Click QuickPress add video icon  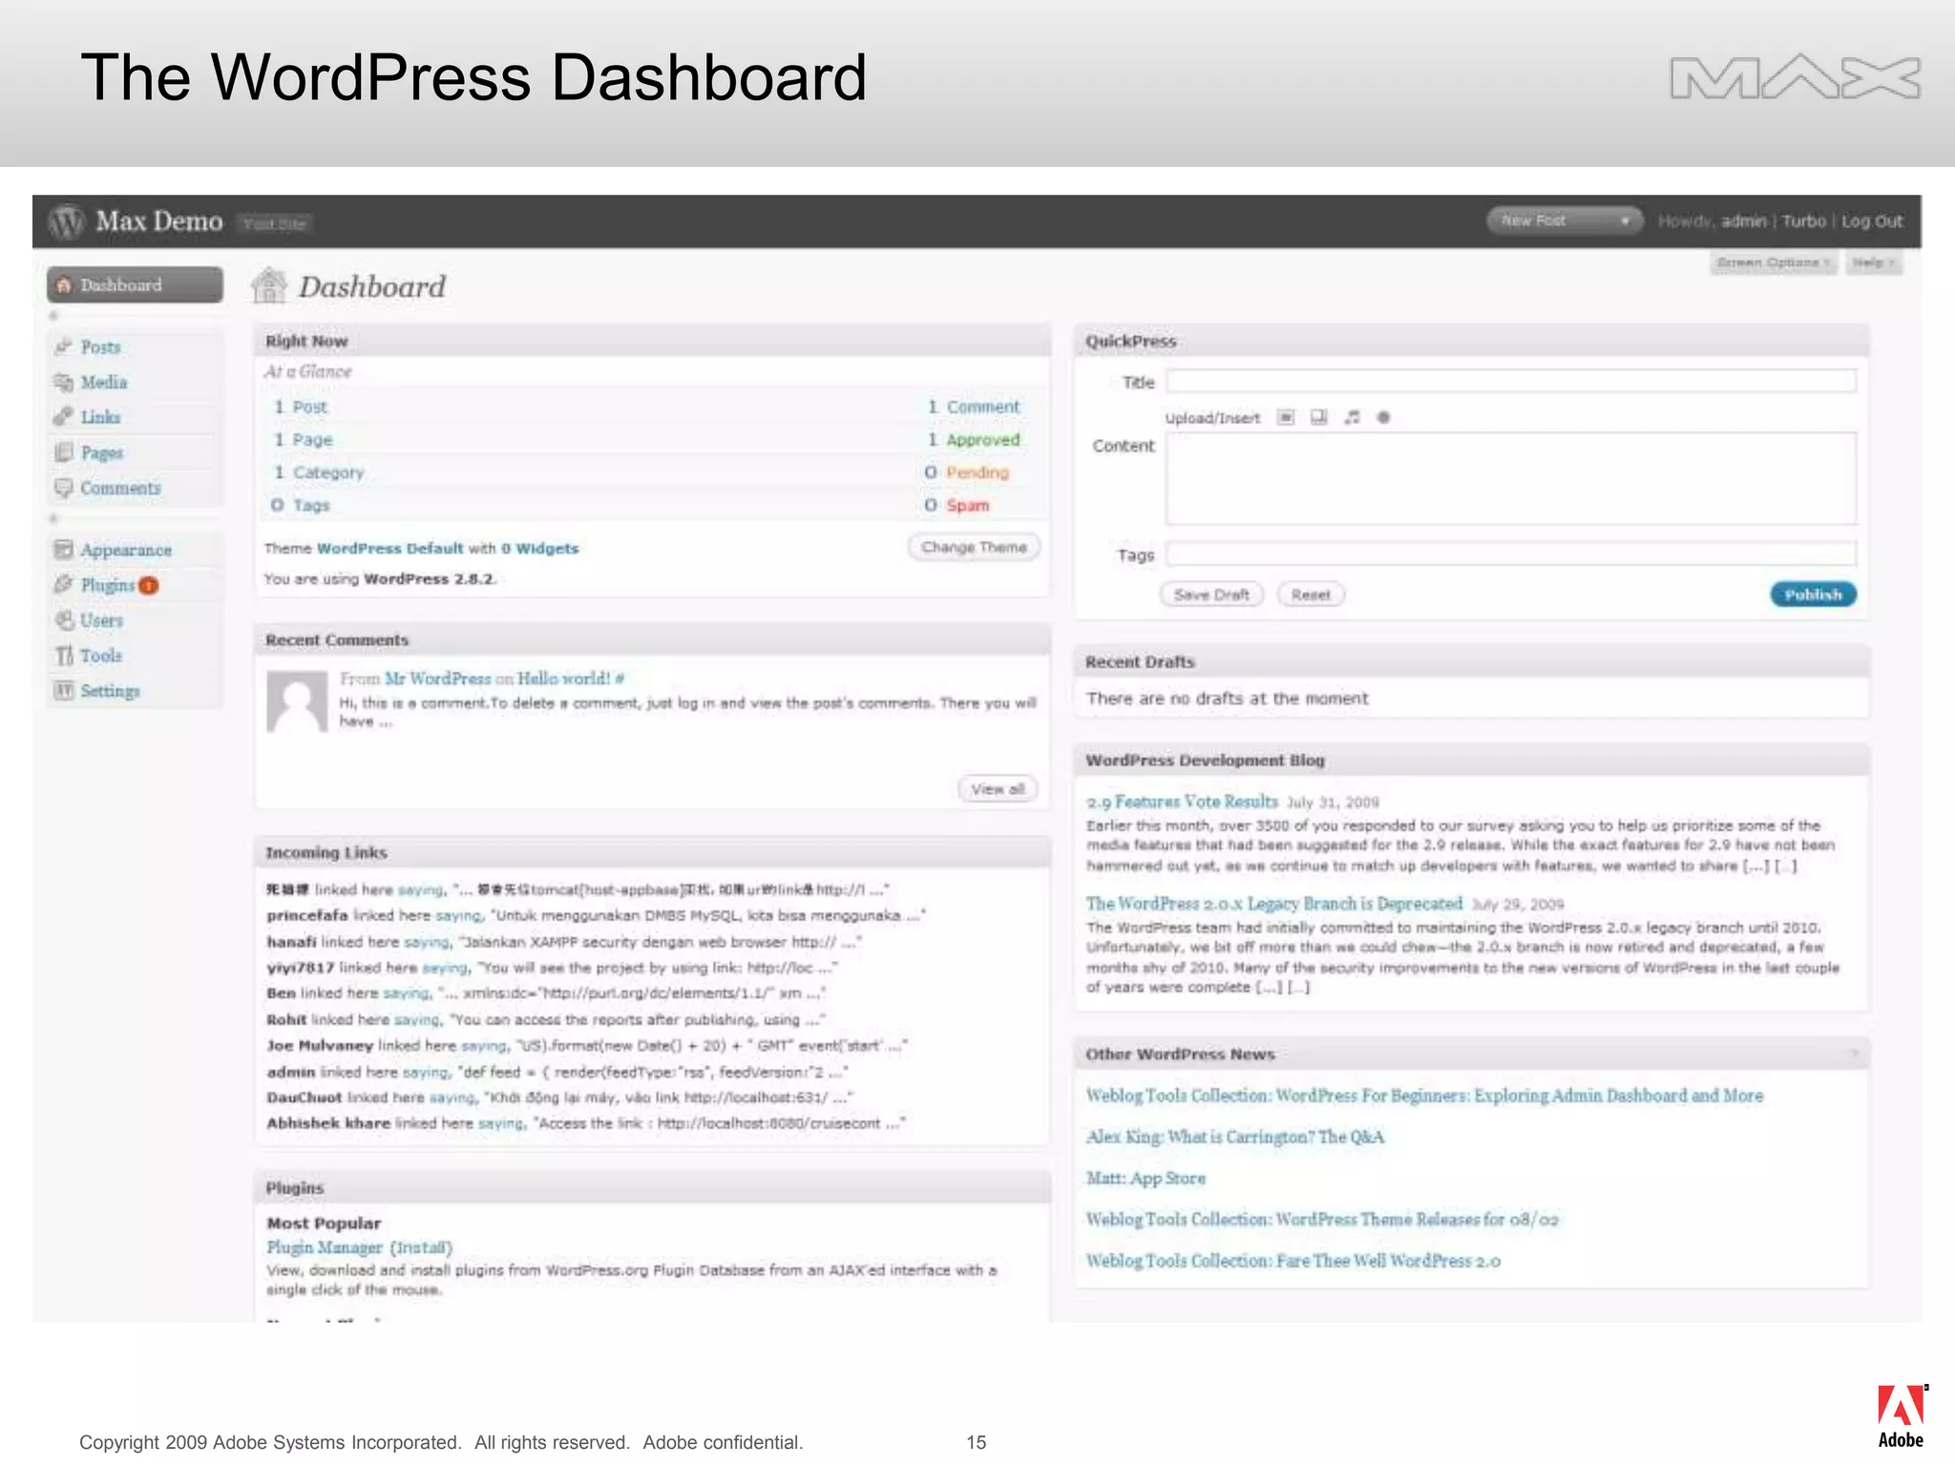[x=1318, y=417]
